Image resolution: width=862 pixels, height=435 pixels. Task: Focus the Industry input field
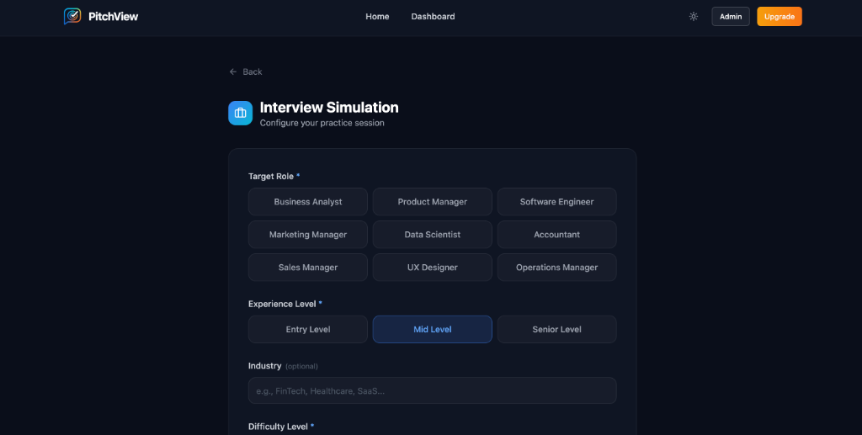[432, 390]
